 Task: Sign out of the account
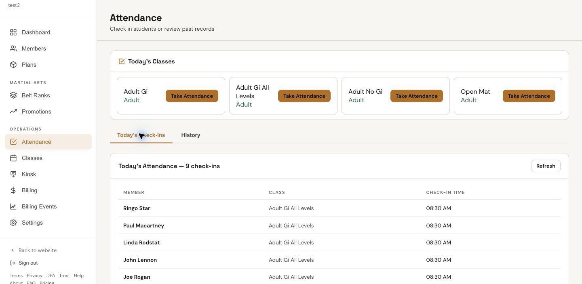pos(24,263)
